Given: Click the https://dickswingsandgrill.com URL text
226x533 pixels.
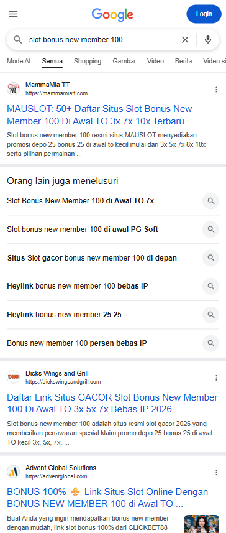Looking at the screenshot, I should pyautogui.click(x=63, y=382).
